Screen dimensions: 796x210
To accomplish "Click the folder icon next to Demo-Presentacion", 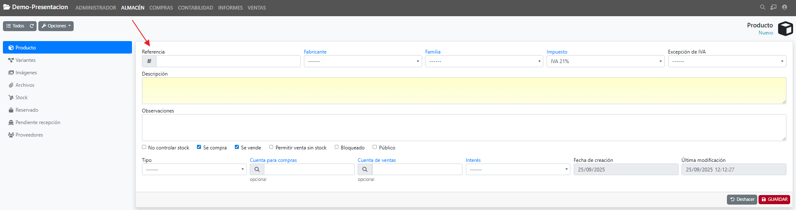I will click(7, 7).
